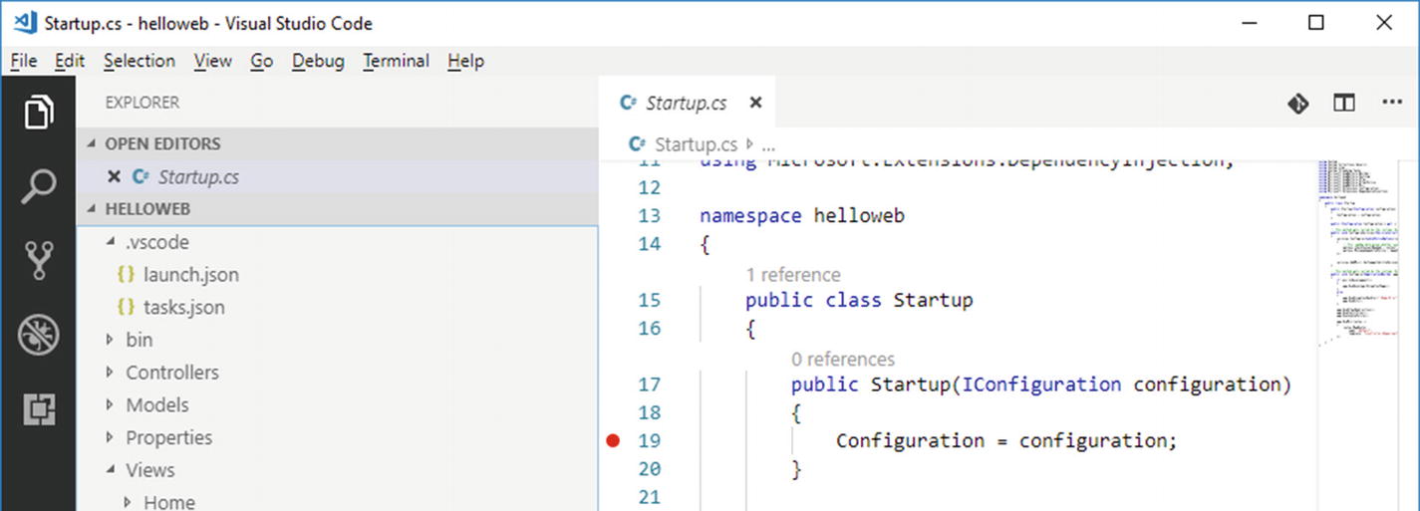Screen dimensions: 1420x511
Task: Expand the bin folder
Action: [x=111, y=340]
